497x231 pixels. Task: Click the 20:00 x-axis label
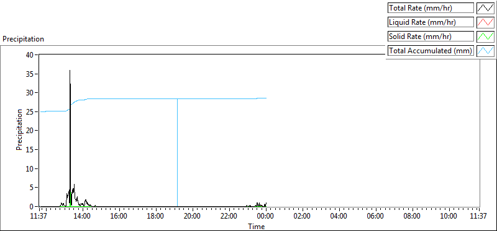[x=193, y=216]
